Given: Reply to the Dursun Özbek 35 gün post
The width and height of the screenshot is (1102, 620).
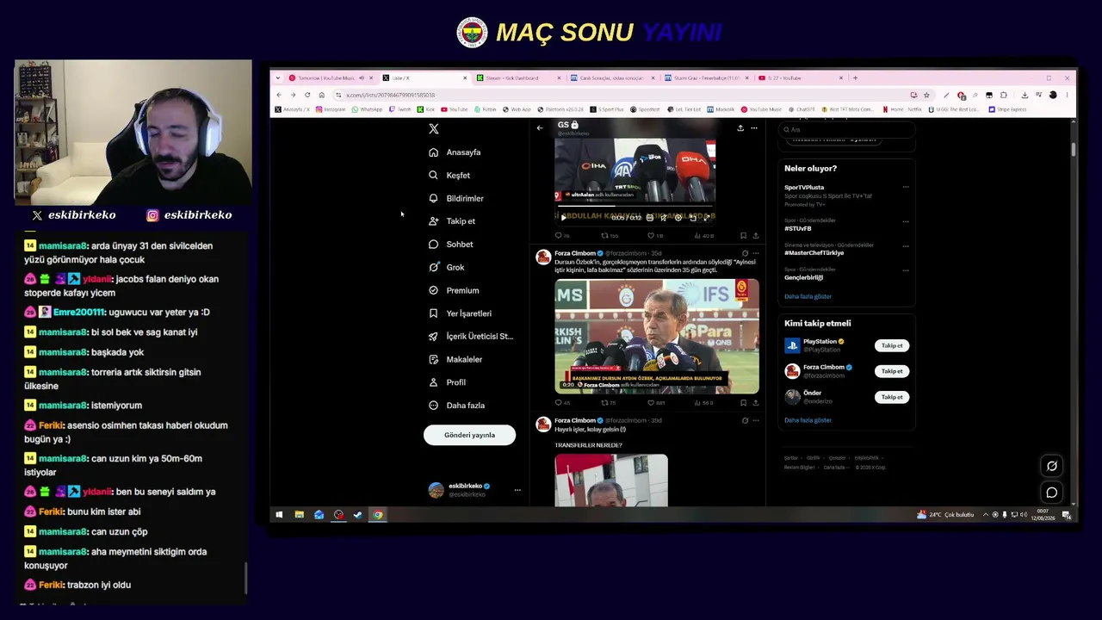Looking at the screenshot, I should [562, 402].
